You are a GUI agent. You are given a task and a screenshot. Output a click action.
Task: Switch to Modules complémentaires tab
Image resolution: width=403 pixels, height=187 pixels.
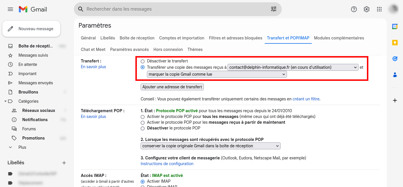pos(339,38)
